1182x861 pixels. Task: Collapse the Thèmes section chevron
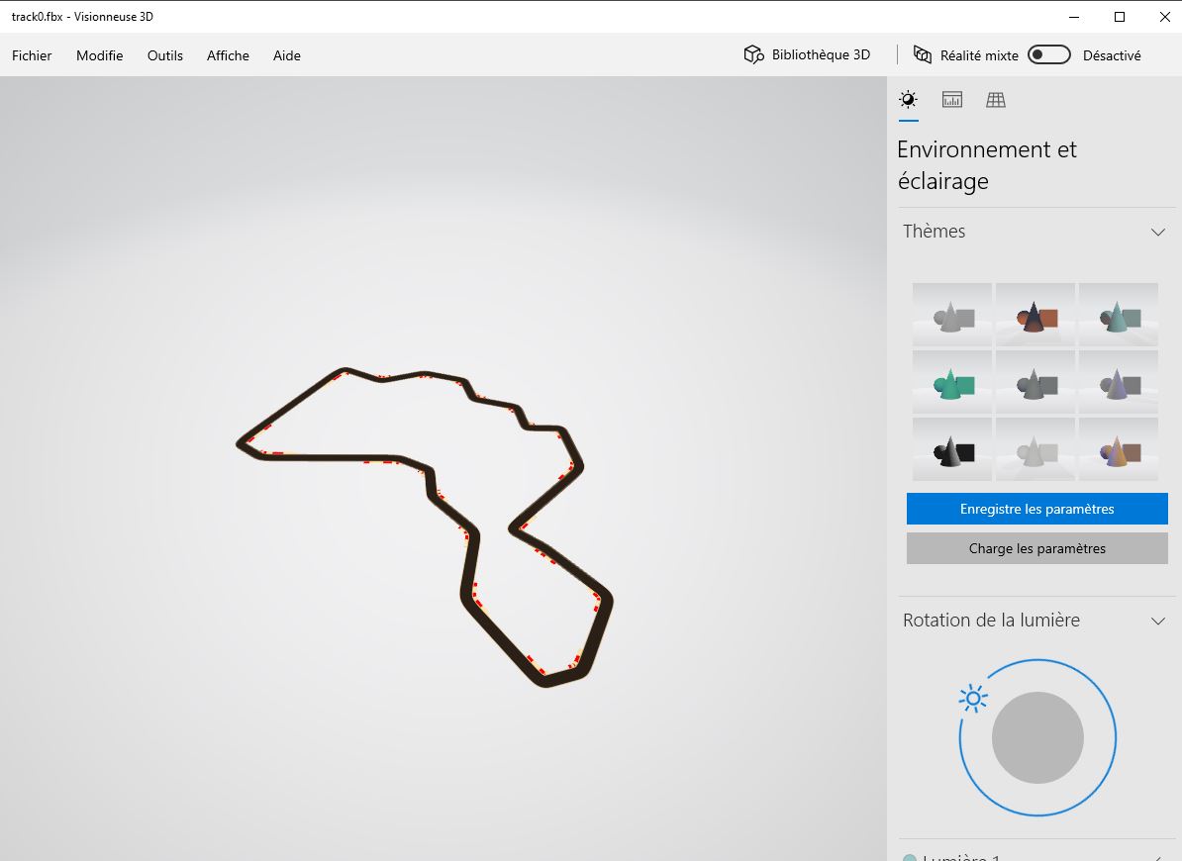[x=1158, y=232]
